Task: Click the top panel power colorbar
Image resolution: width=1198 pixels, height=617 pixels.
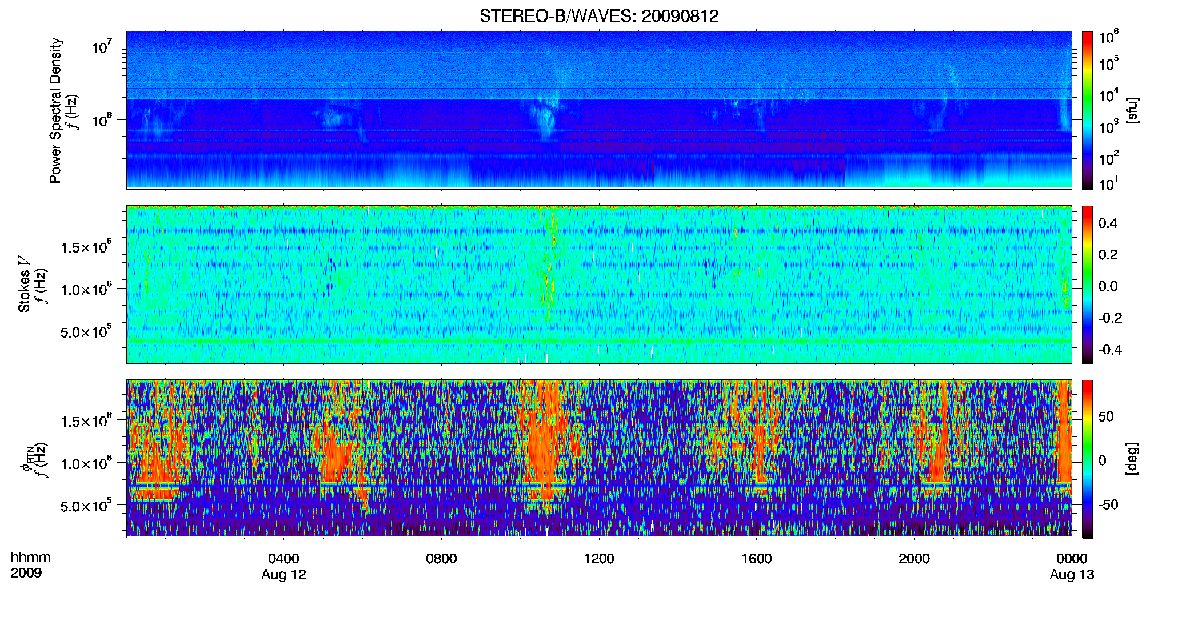Action: coord(1088,110)
